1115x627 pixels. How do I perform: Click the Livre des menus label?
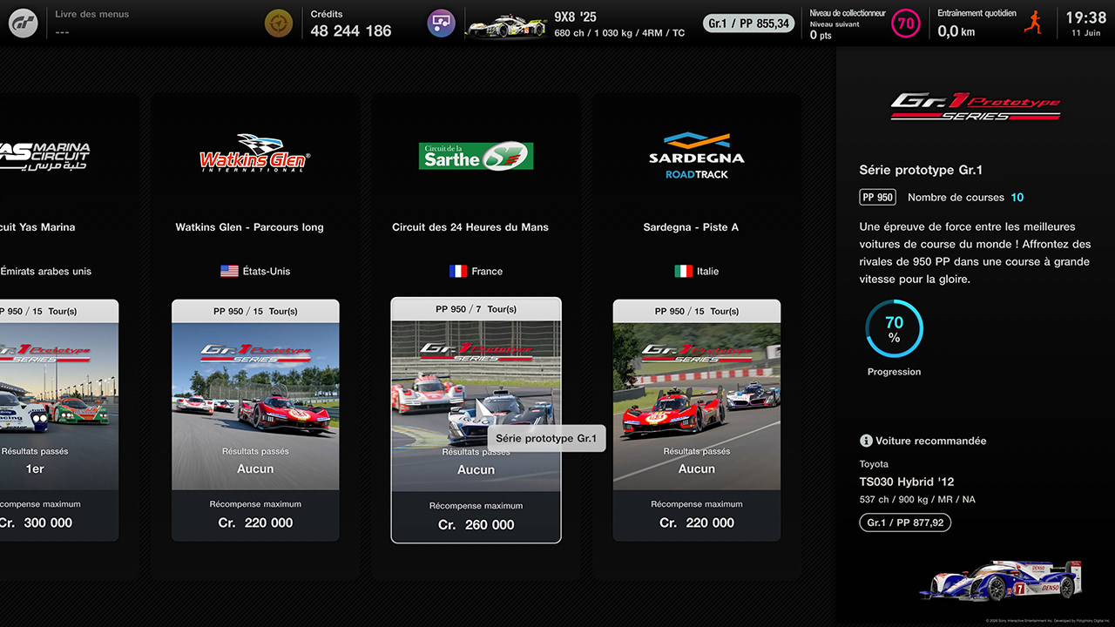tap(92, 14)
